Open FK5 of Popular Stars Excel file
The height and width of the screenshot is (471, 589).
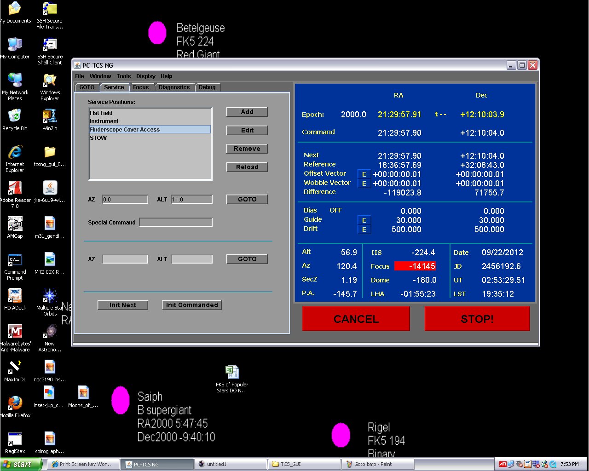[232, 379]
